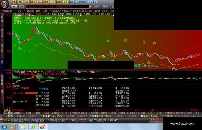The image size is (202, 130).
Task: Click the star icon in news ticker
Action: click(x=9, y=120)
